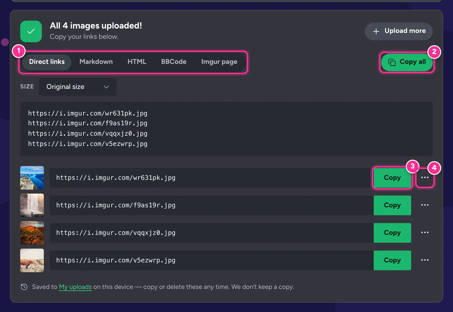Click the Upload more button
The image size is (453, 312).
coord(399,31)
